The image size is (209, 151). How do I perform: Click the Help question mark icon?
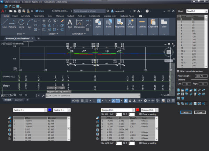click(147, 11)
